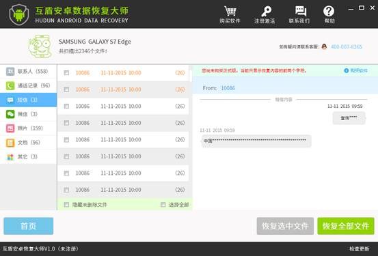Click the green phone call log icon
378x256 pixels.
(x=10, y=86)
